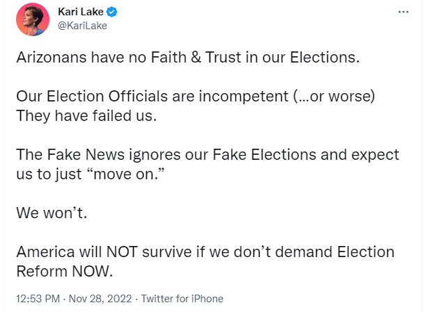Open the Twitter for iPhone source link

pos(182,299)
